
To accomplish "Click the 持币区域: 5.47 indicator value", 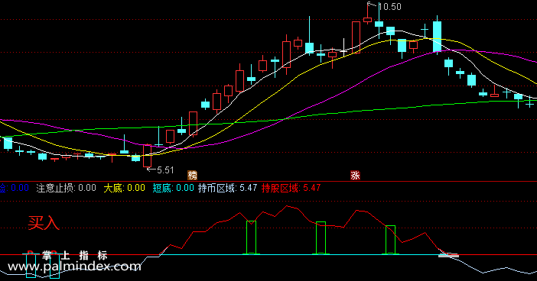I will (x=227, y=188).
